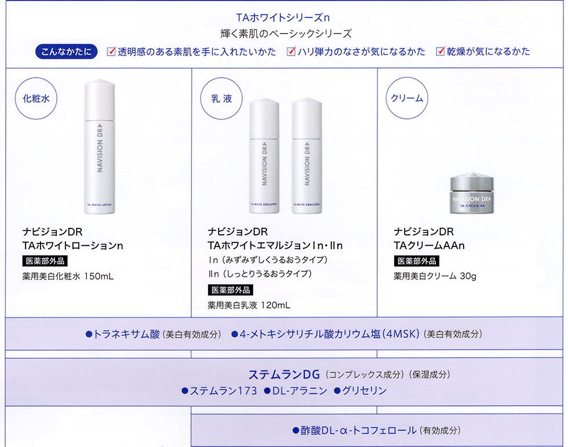Screen dimensions: 568x447
Task: Click the こんなかたに blue pill label
Action: (x=66, y=52)
